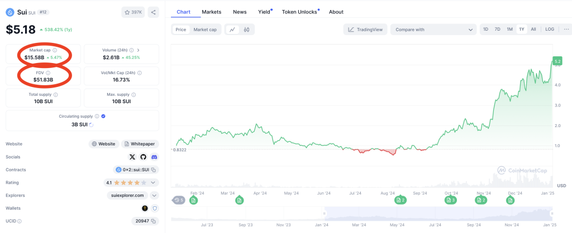Open FDV info icon
The height and width of the screenshot is (233, 572).
pos(48,73)
